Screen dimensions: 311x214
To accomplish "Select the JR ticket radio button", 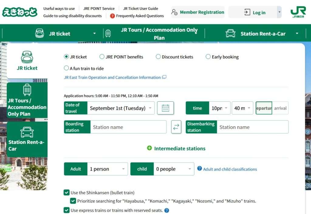I will pyautogui.click(x=66, y=57).
